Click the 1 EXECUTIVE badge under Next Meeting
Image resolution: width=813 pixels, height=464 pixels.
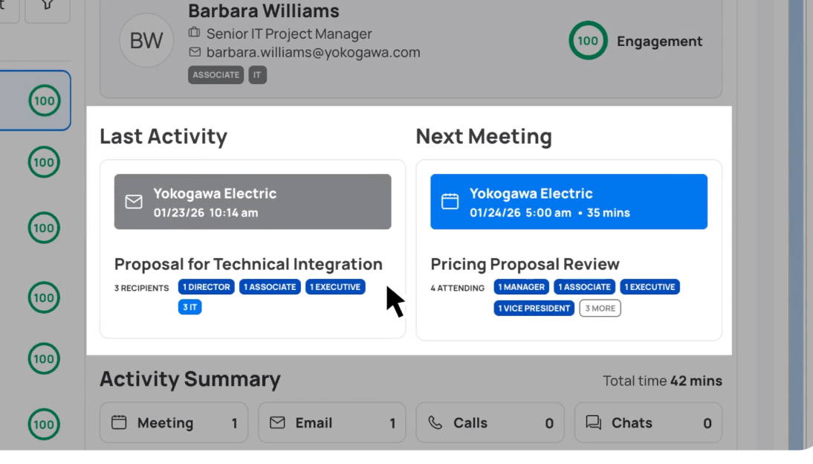coord(650,287)
